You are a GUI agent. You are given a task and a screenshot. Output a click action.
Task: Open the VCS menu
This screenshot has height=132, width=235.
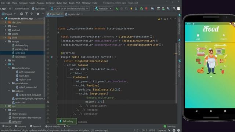[78, 3]
